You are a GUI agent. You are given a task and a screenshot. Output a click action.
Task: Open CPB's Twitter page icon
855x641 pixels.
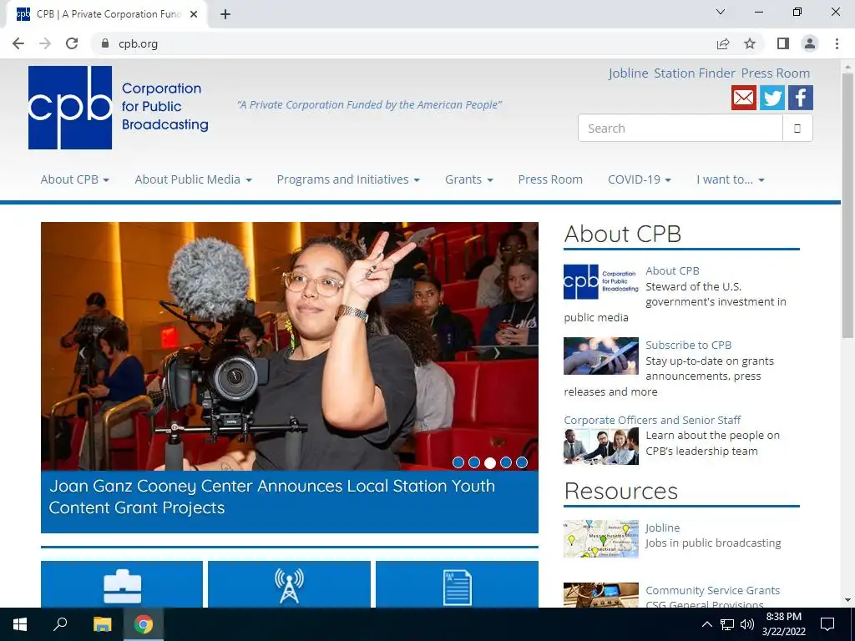(772, 98)
